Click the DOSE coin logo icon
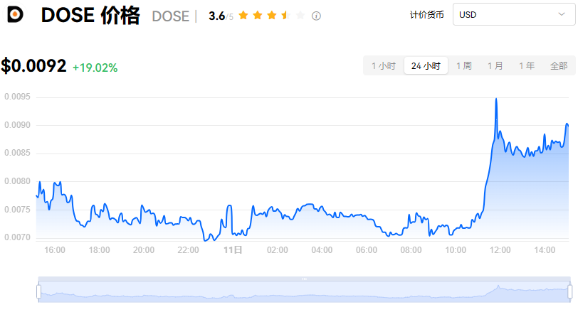Viewport: 578px width, 312px height. [15, 16]
